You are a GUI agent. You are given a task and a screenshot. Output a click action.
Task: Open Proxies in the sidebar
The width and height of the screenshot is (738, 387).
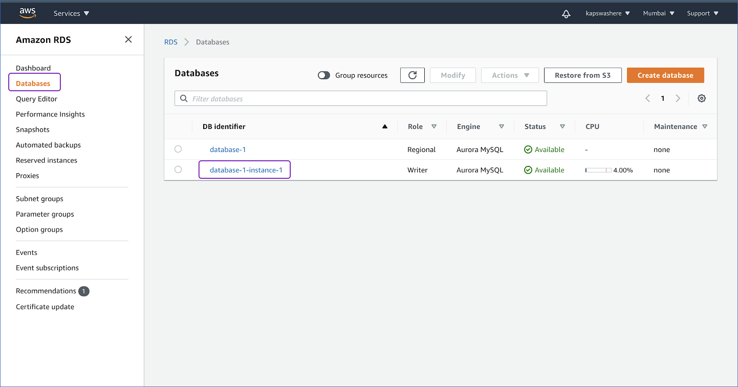[28, 176]
